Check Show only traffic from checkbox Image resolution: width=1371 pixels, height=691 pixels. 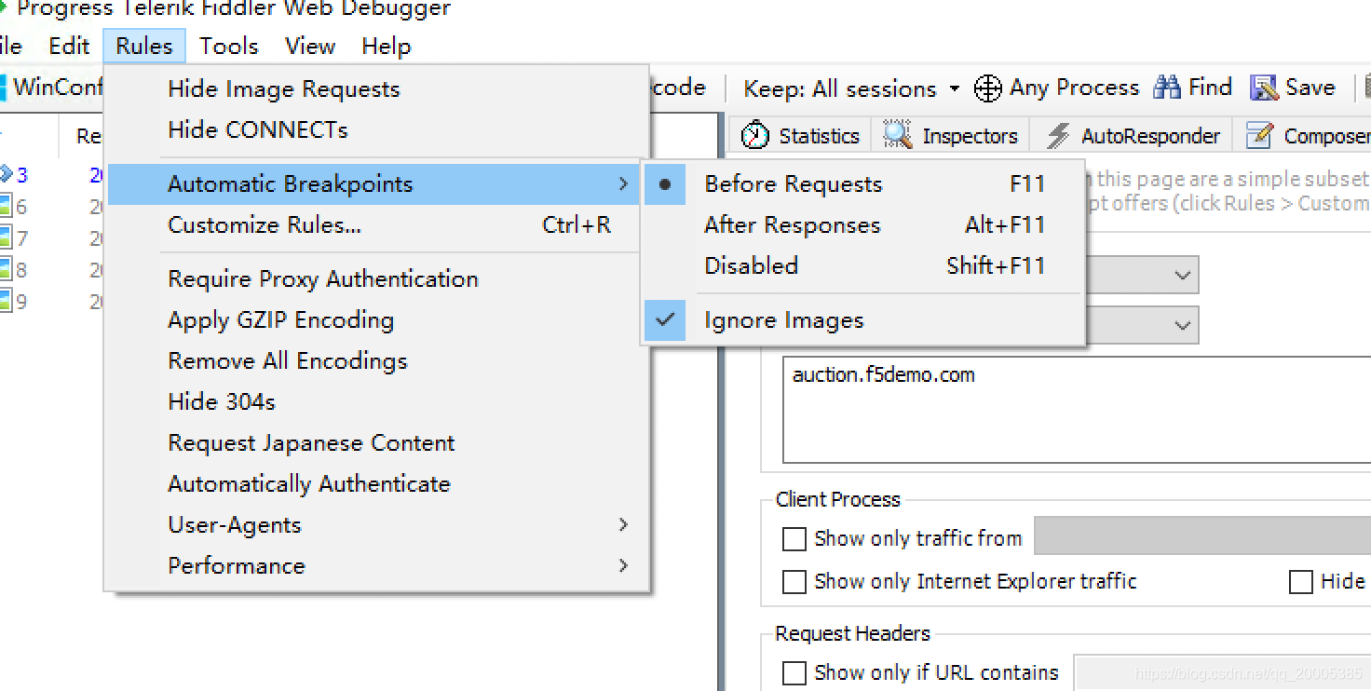(x=794, y=539)
